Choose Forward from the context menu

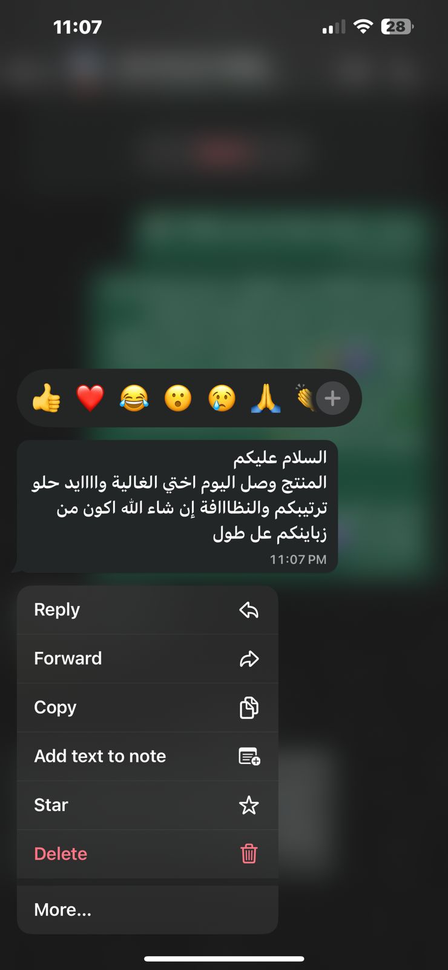(x=148, y=658)
